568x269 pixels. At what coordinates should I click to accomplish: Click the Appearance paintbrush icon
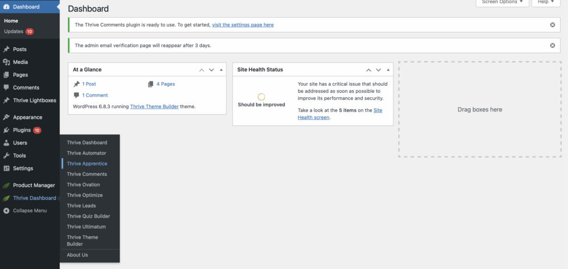pos(7,118)
